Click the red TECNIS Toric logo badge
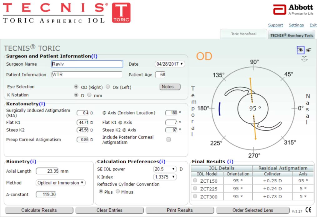This screenshot has height=218, width=320. [x=121, y=13]
